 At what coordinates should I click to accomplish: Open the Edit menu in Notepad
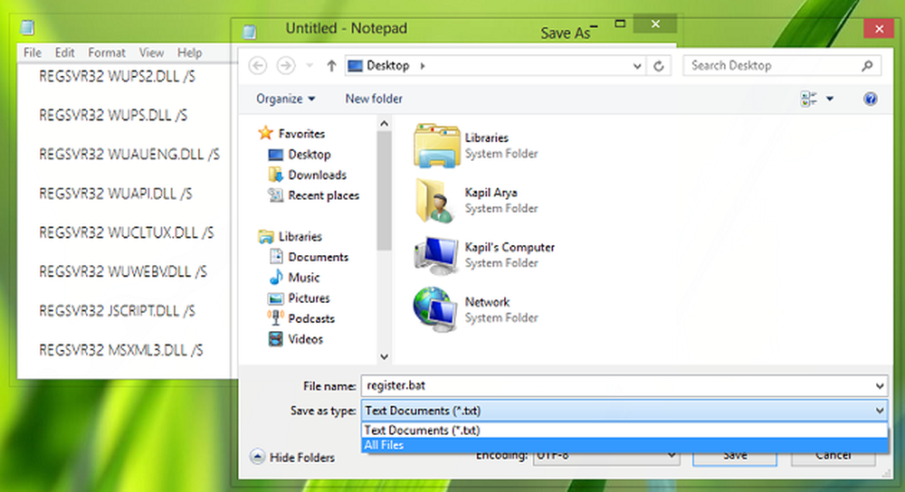click(64, 52)
